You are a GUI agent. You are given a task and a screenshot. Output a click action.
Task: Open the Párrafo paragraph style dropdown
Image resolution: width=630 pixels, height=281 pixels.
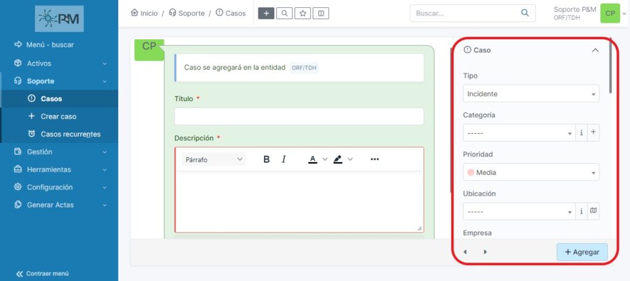213,160
